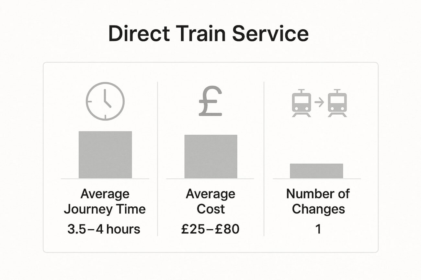Click the divider between Cost and Changes

(264, 158)
